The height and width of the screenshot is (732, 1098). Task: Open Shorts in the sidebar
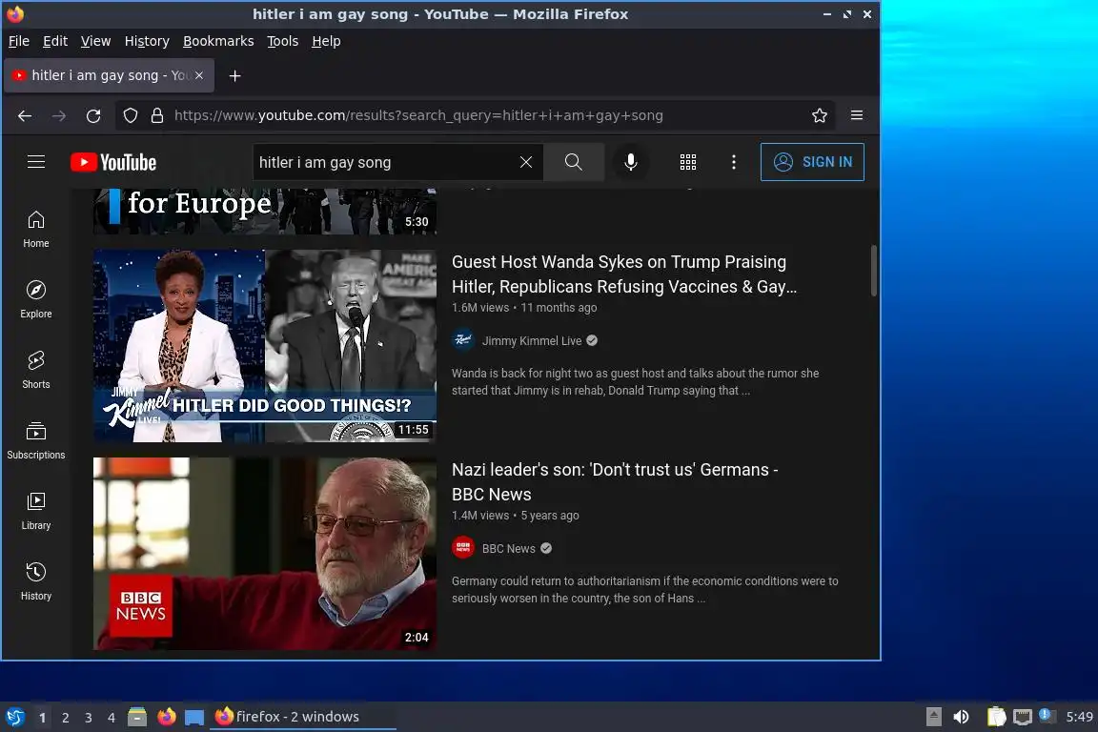point(35,371)
